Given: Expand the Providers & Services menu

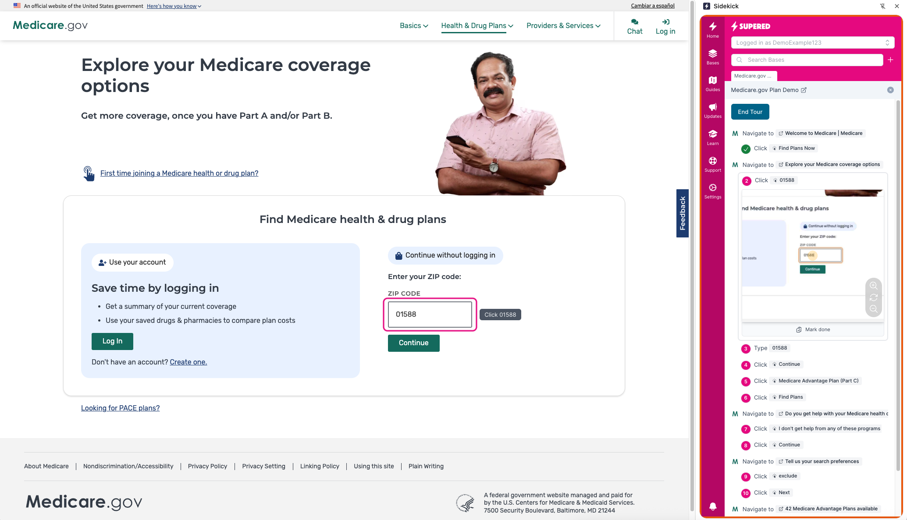Looking at the screenshot, I should 563,26.
